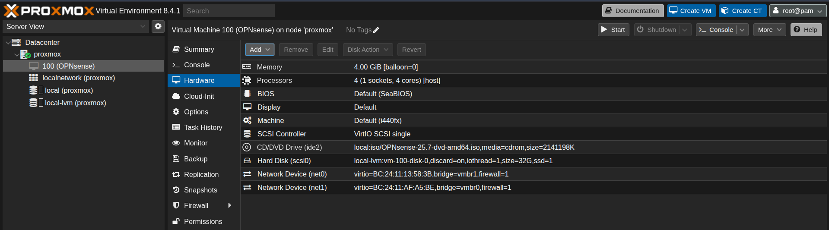Click the gear icon beside Server View
This screenshot has width=829, height=230.
coord(158,26)
